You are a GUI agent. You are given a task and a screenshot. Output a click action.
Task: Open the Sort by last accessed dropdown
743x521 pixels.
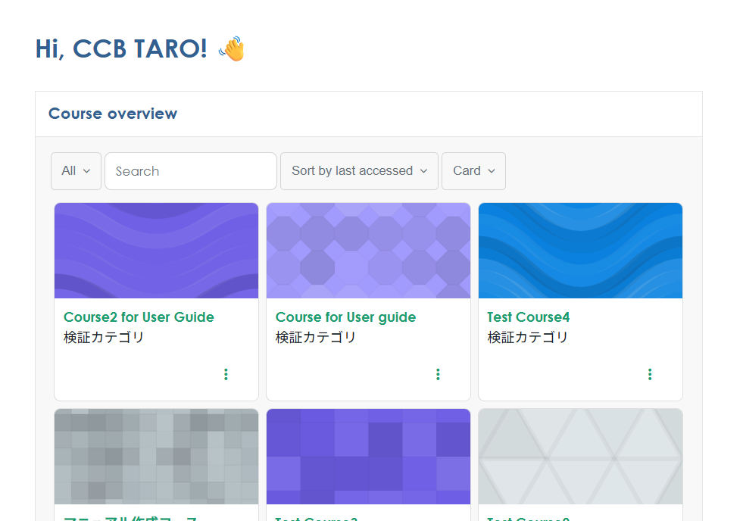pyautogui.click(x=359, y=171)
